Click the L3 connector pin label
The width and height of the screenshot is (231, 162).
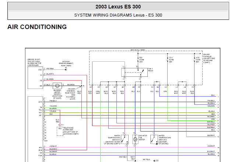click(176, 87)
